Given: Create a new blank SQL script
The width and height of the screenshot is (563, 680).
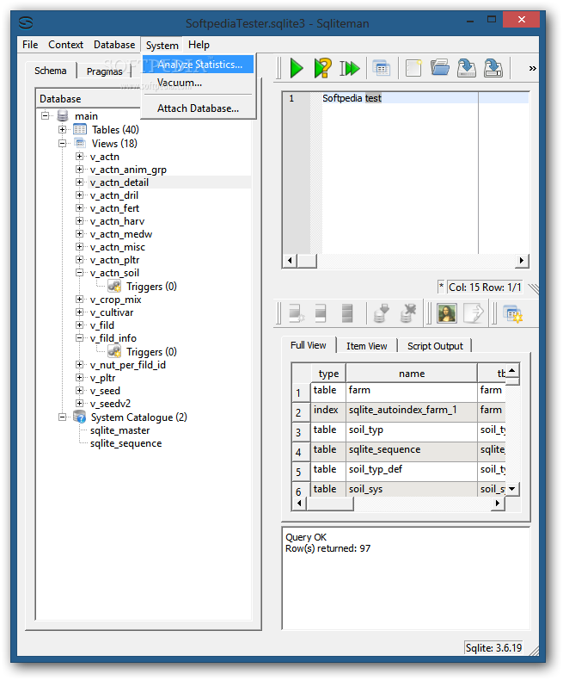Looking at the screenshot, I should tap(413, 68).
